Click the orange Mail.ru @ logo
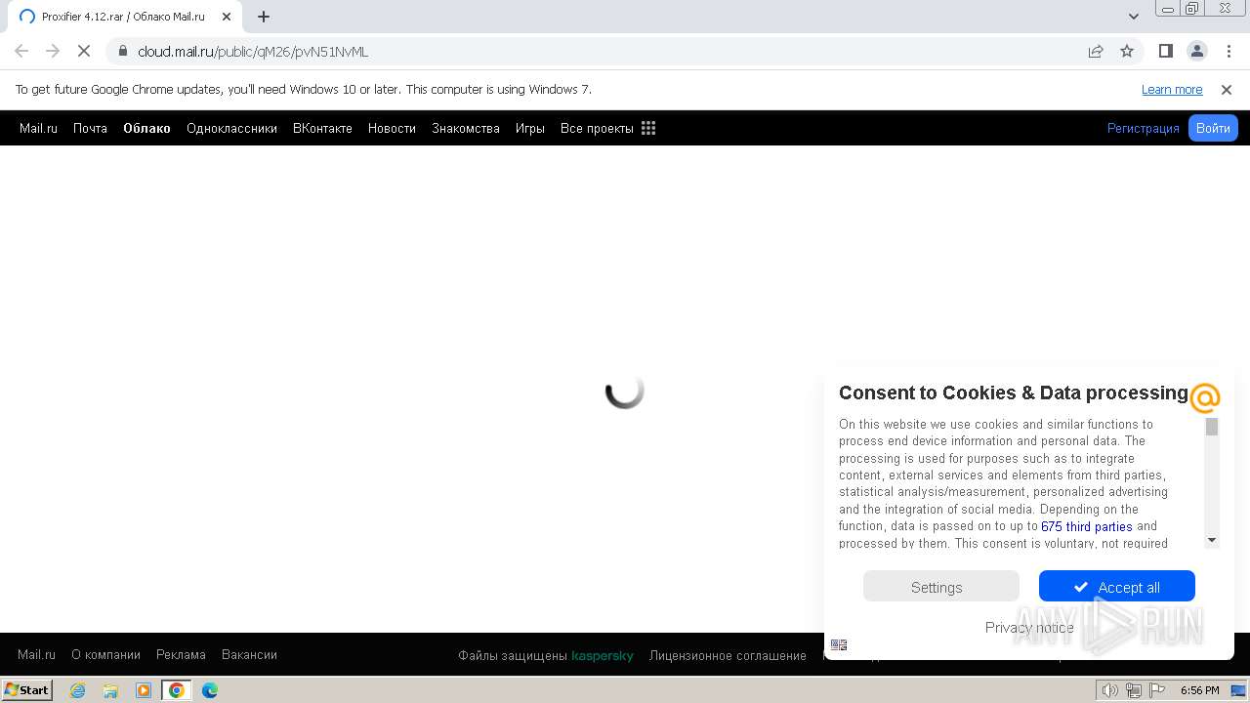The height and width of the screenshot is (703, 1250). point(1205,397)
